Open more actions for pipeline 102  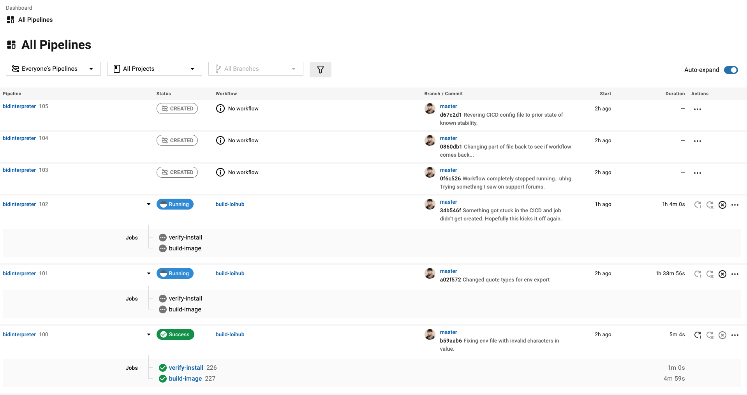(735, 205)
